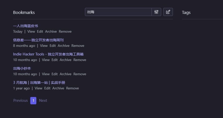The width and height of the screenshot is (223, 118).
Task: Open bookmark 信息差——独立开发者出海周刊
Action: (38, 40)
